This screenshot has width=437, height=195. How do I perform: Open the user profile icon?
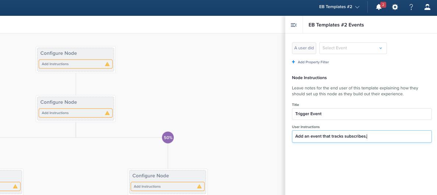(427, 7)
